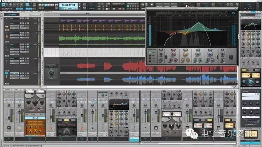This screenshot has height=147, width=262.
Task: Open the Window menu
Action: point(37,1)
